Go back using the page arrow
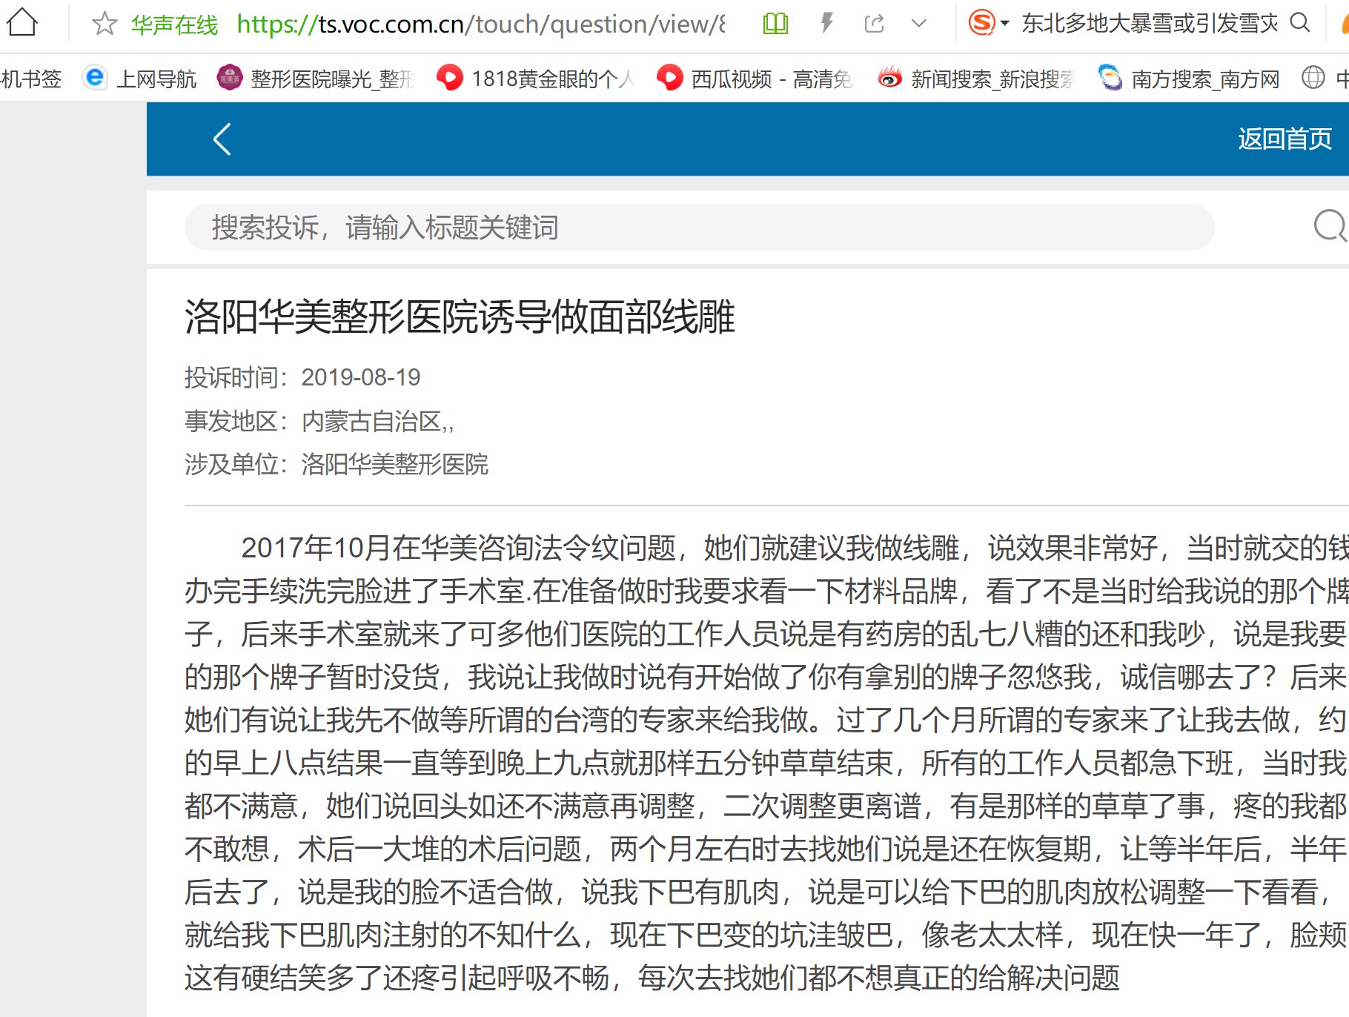Image resolution: width=1349 pixels, height=1017 pixels. (222, 139)
